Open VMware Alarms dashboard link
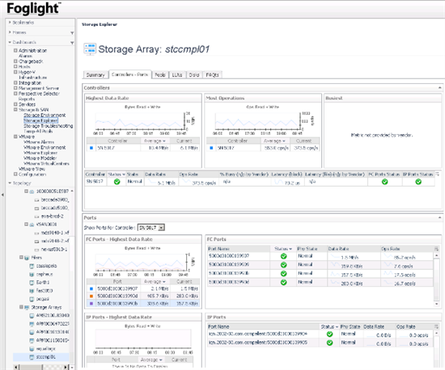The width and height of the screenshot is (445, 370). point(39,142)
